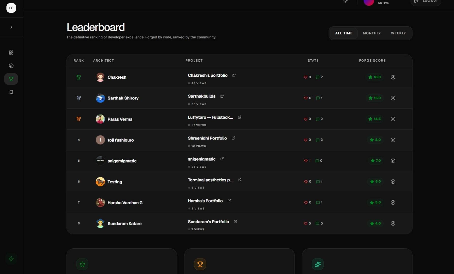Select the All Time tab
The height and width of the screenshot is (274, 454).
pyautogui.click(x=344, y=33)
